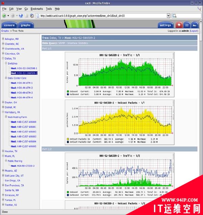This screenshot has width=203, height=215.
Task: Click the list view mode icon
Action: (x=187, y=25)
